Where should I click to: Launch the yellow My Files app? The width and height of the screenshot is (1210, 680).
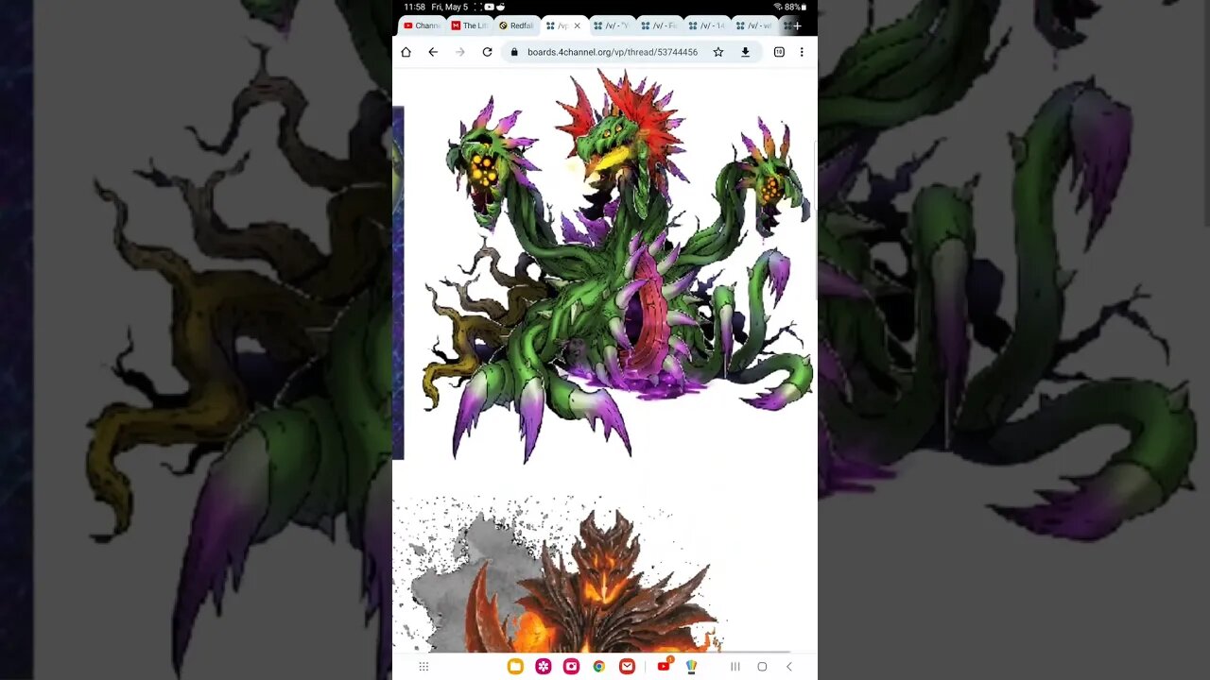tap(515, 667)
